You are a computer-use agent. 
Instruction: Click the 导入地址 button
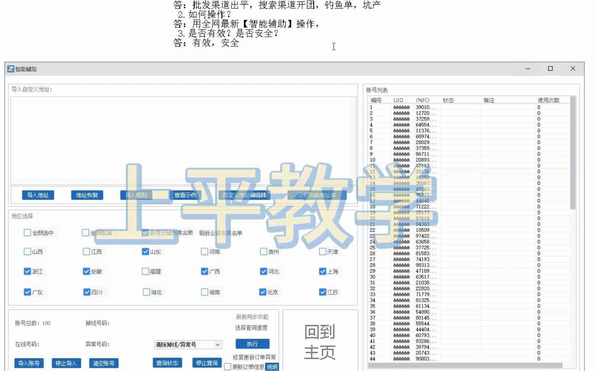coord(38,195)
